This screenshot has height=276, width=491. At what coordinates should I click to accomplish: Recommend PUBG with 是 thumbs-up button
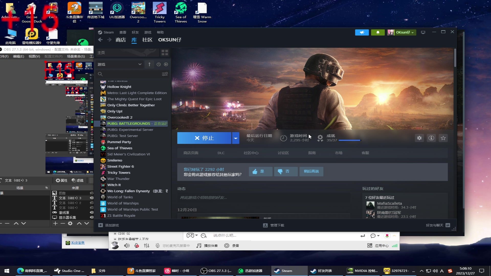point(261,171)
